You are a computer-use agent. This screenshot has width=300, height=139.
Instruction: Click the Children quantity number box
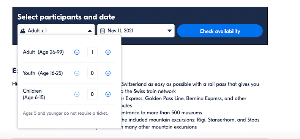click(x=92, y=94)
